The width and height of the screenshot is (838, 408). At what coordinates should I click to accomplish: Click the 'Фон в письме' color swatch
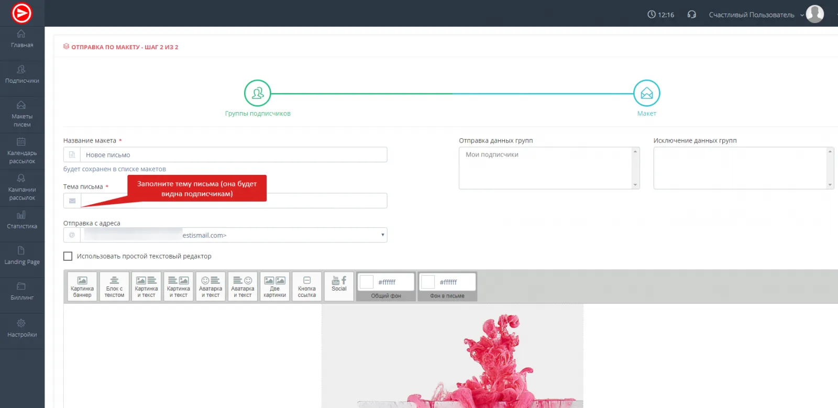(428, 282)
